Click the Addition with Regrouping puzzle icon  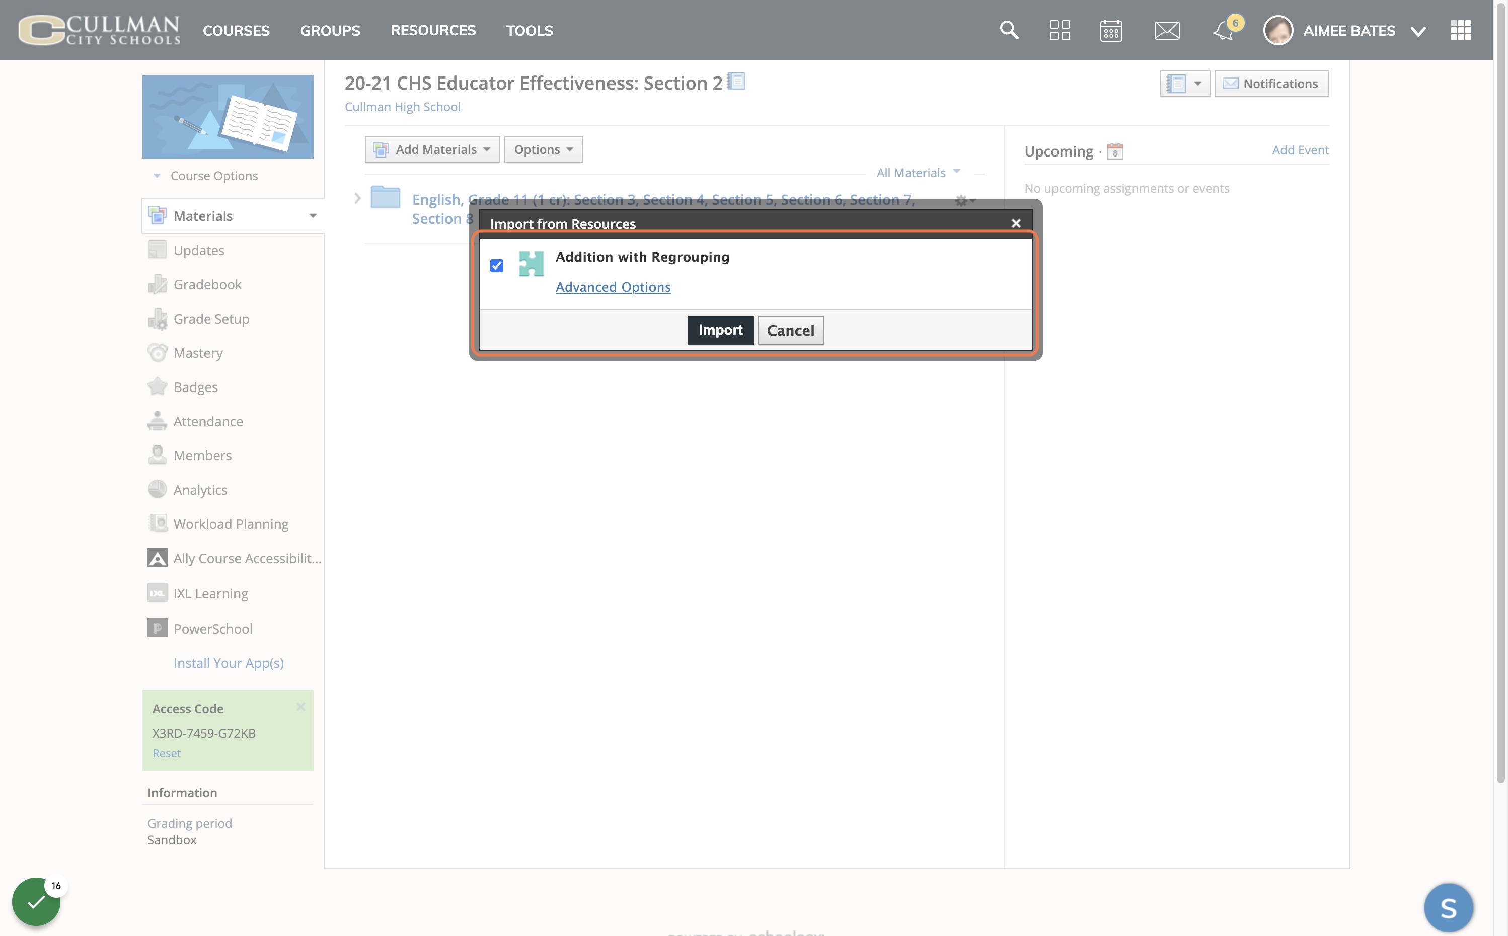pos(531,264)
